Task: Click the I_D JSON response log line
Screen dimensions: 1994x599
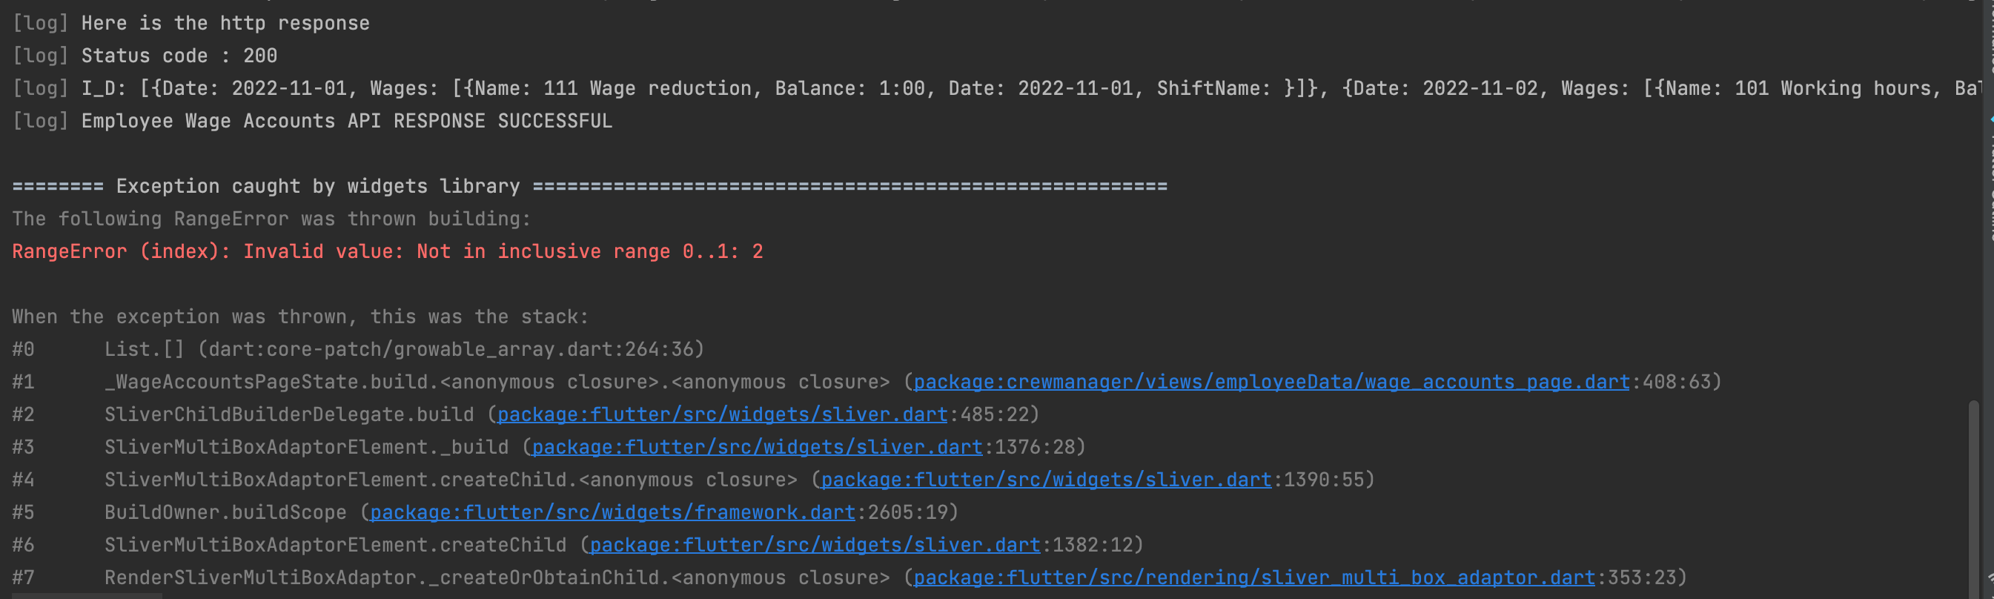Action: pos(996,88)
